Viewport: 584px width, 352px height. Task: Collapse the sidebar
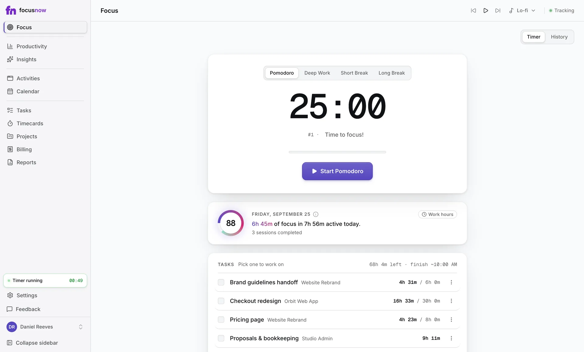pyautogui.click(x=45, y=343)
